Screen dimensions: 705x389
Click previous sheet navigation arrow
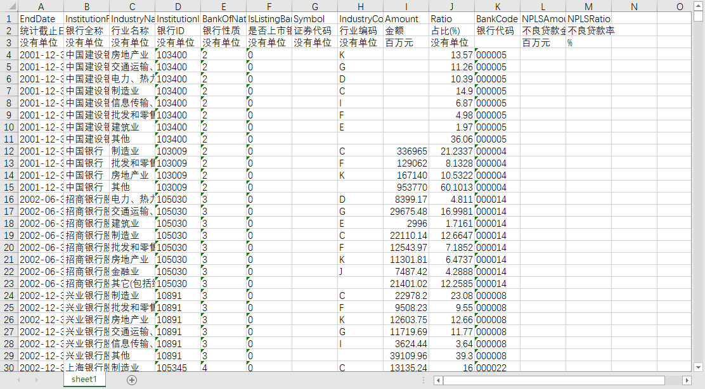[x=18, y=380]
